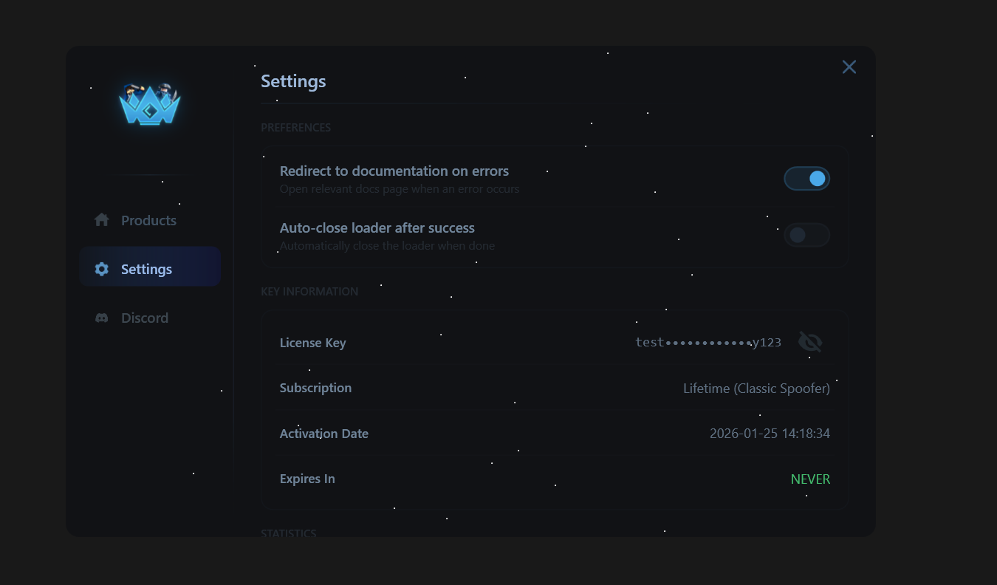Click the Settings page heading

[293, 81]
